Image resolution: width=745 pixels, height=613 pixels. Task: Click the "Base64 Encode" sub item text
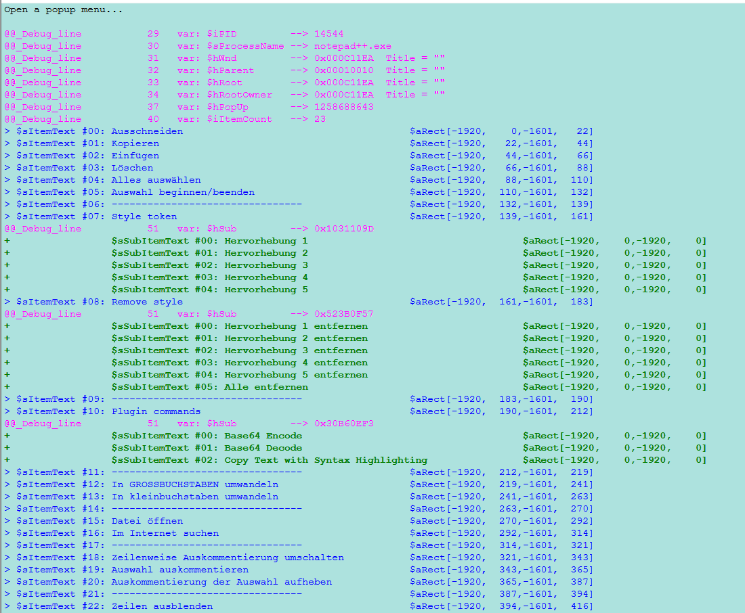[263, 436]
